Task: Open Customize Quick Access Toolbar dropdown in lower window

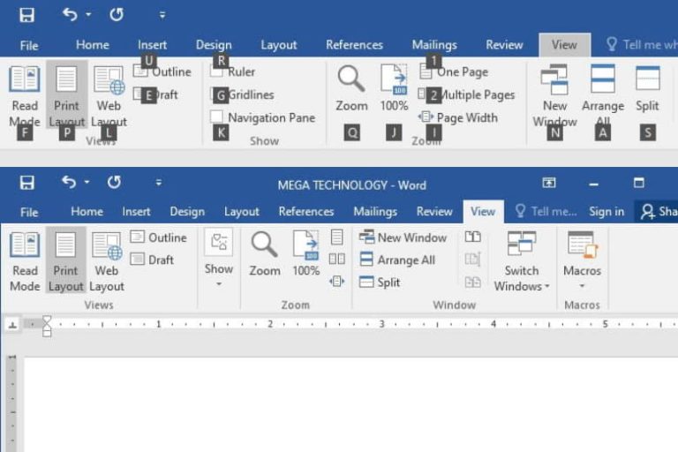Action: click(x=159, y=183)
